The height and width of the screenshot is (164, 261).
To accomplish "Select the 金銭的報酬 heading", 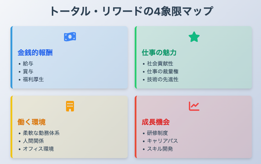I will [35, 53].
